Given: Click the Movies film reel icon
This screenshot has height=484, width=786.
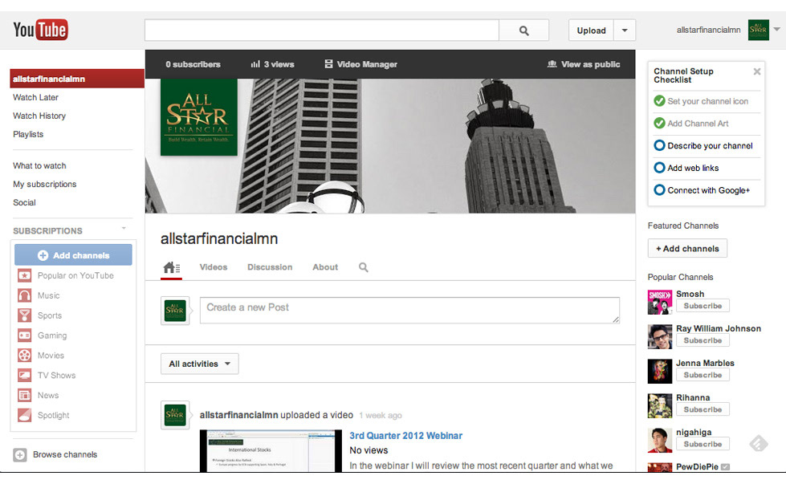Looking at the screenshot, I should [x=25, y=356].
